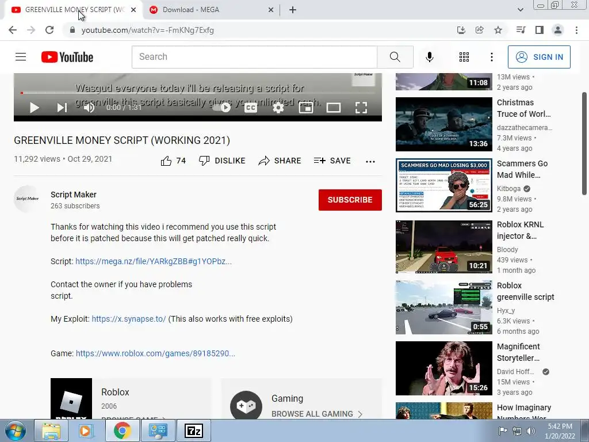Click the browser back arrow
This screenshot has height=442, width=589.
[x=13, y=30]
